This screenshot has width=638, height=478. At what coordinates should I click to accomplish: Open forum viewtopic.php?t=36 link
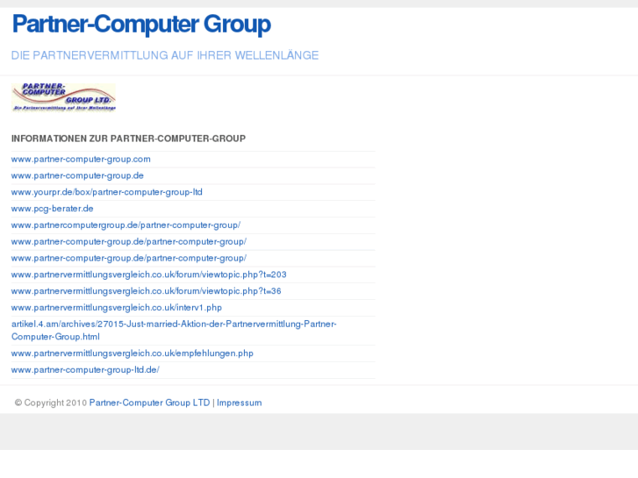click(146, 291)
